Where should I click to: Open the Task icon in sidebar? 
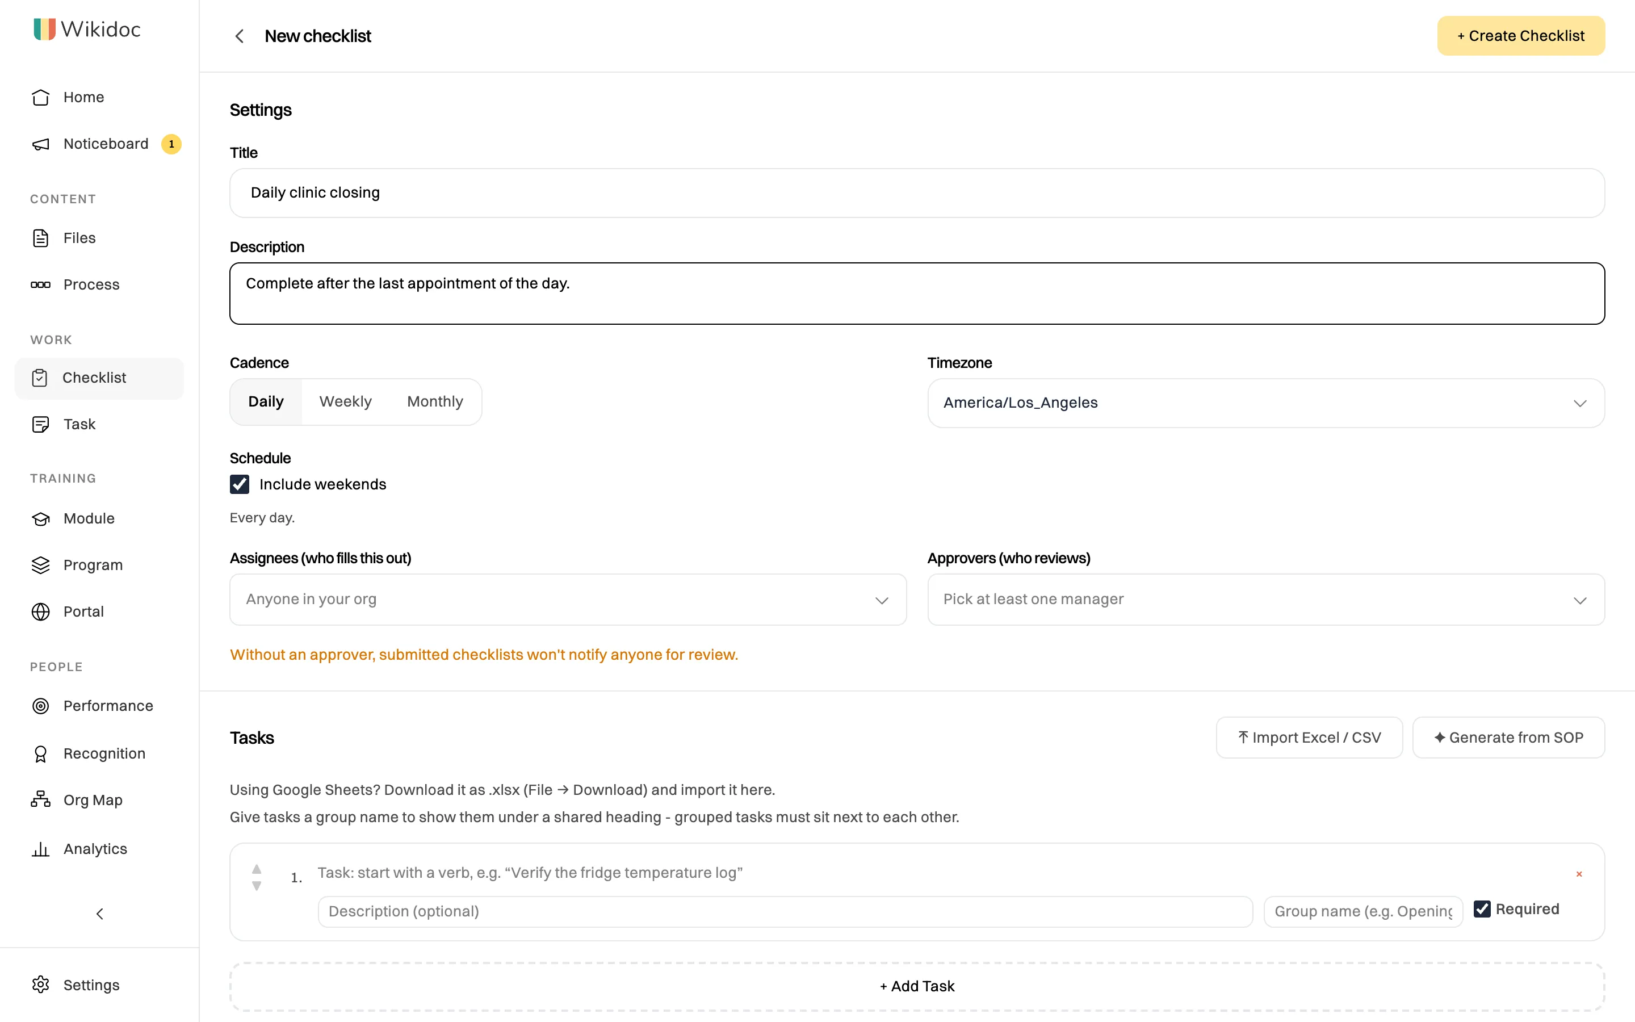(x=40, y=425)
